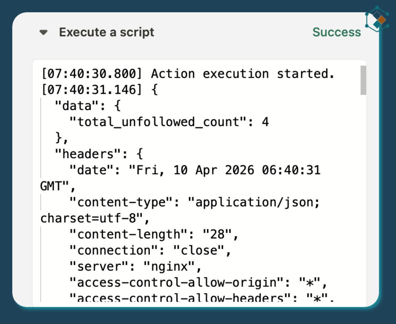Click the Execute a script title
The image size is (396, 324).
(x=107, y=32)
